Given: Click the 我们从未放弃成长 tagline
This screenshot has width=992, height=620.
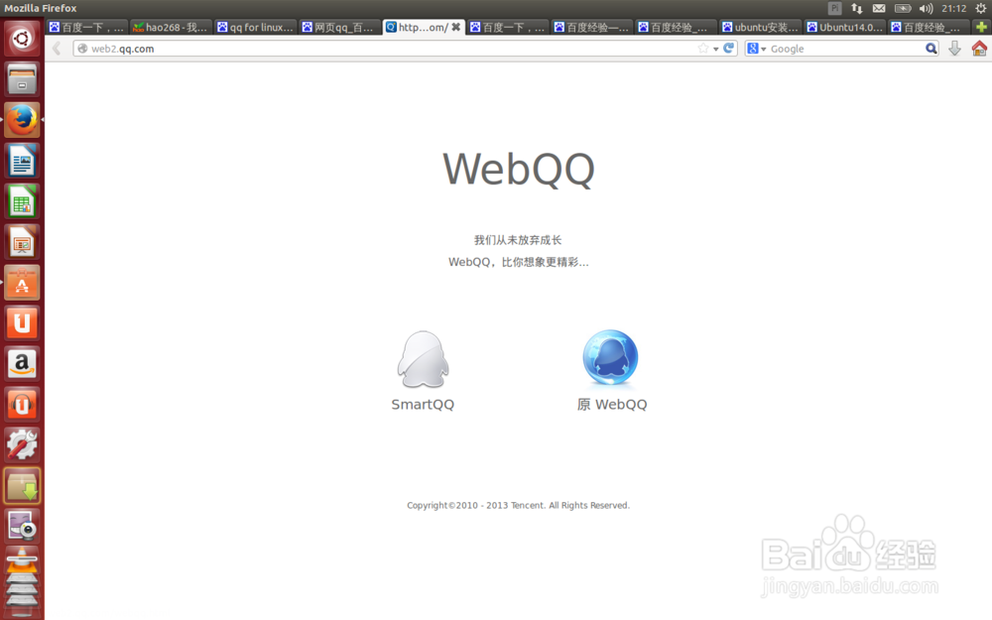Looking at the screenshot, I should pyautogui.click(x=518, y=240).
